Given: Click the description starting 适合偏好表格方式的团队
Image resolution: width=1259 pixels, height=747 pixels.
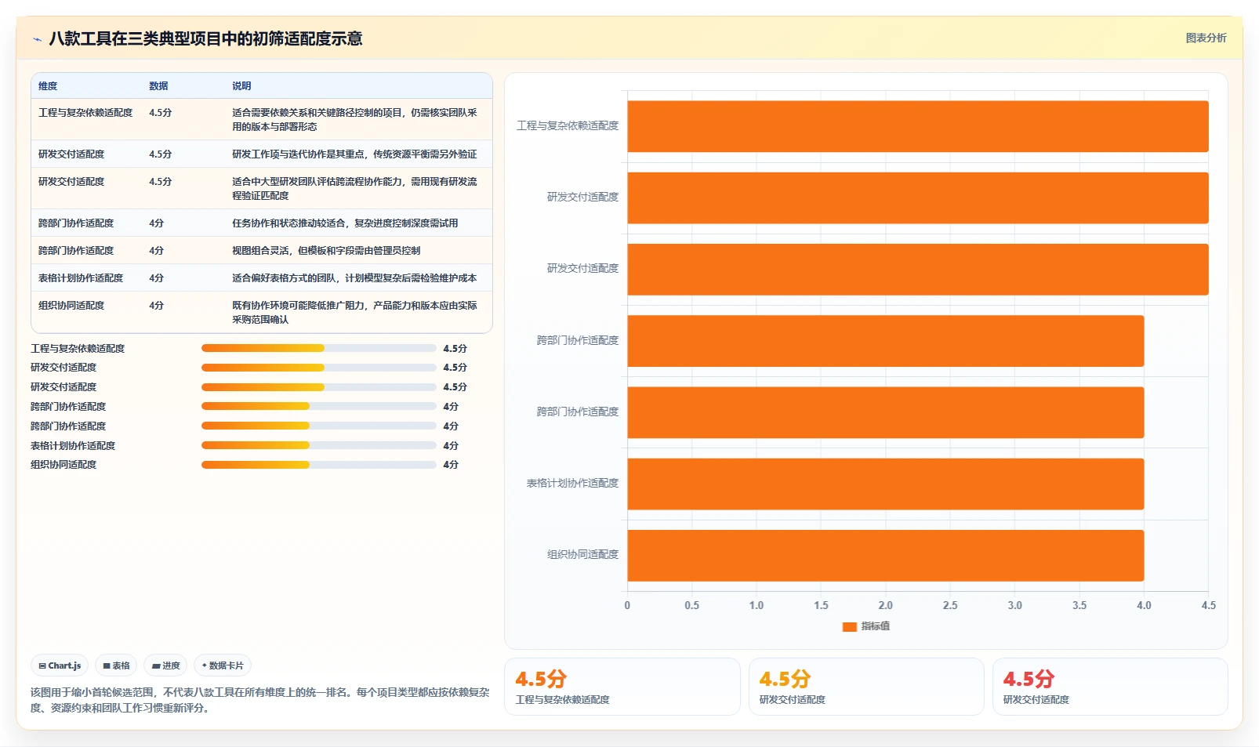Looking at the screenshot, I should pyautogui.click(x=354, y=278).
